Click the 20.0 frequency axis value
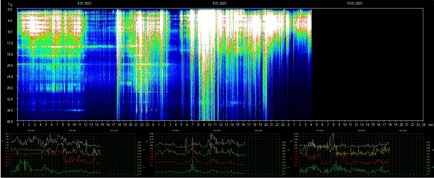 [x=10, y=65]
